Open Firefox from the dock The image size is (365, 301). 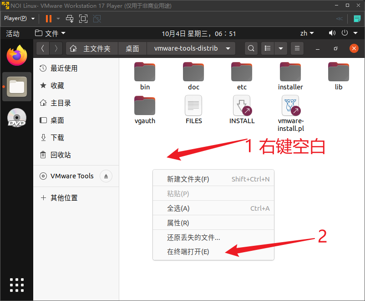point(17,56)
